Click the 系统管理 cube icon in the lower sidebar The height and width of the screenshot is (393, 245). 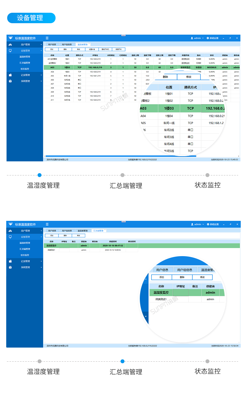coord(10,267)
